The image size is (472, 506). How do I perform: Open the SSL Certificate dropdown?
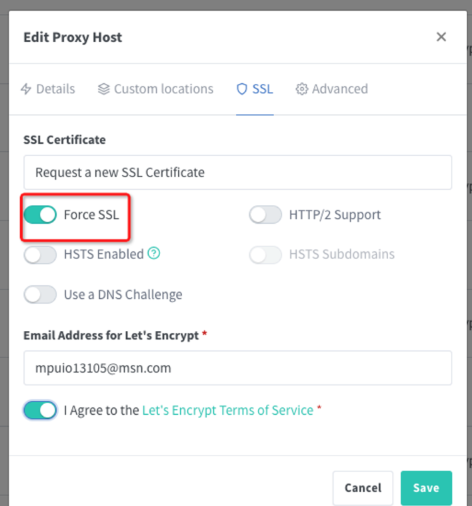(237, 172)
